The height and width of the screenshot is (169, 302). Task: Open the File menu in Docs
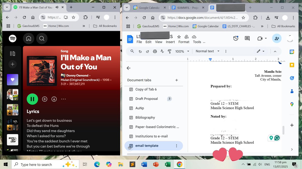[x=139, y=42]
